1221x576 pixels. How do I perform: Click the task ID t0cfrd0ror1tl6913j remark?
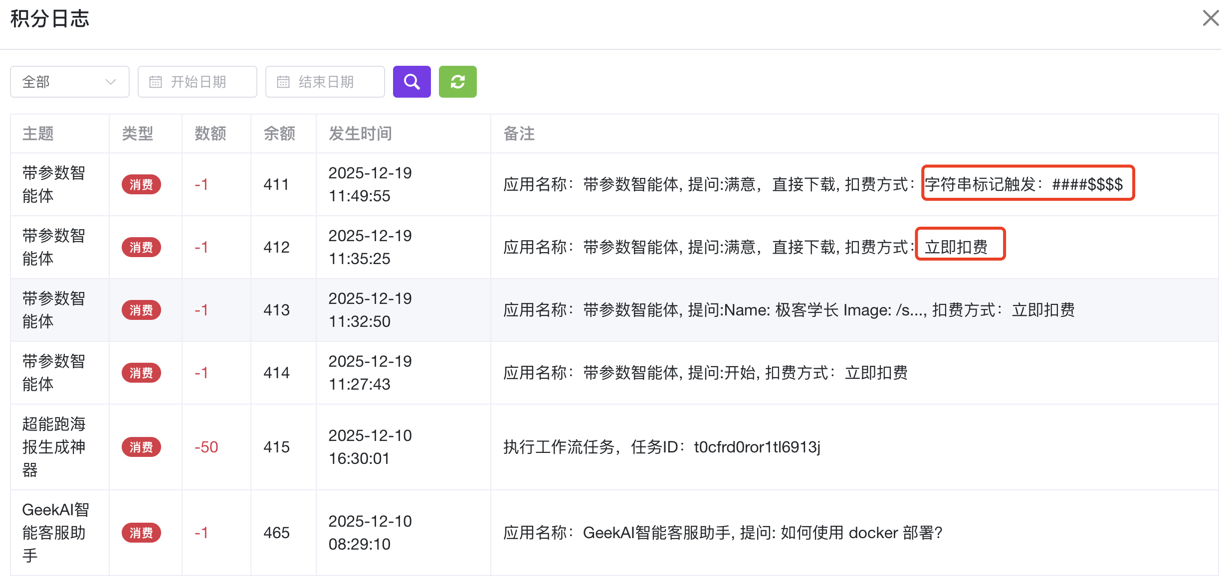point(757,447)
